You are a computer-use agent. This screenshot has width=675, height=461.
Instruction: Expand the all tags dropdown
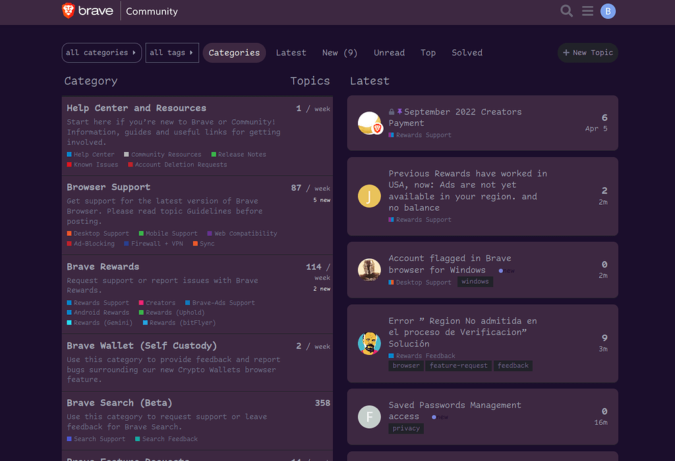[172, 53]
